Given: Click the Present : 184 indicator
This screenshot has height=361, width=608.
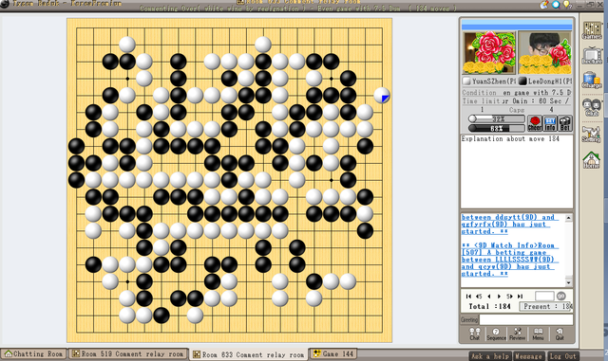Looking at the screenshot, I should tap(546, 306).
